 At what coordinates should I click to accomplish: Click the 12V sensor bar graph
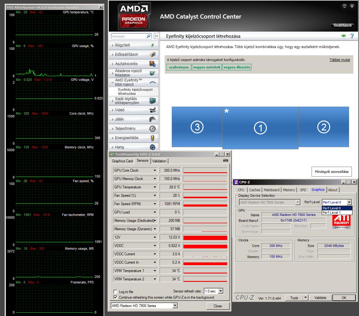click(x=205, y=237)
